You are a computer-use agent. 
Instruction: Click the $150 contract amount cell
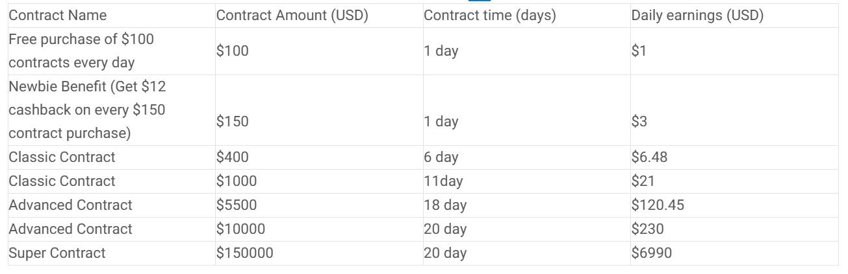pyautogui.click(x=233, y=121)
